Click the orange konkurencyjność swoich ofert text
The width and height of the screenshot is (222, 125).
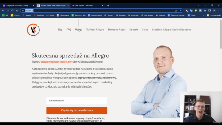[57, 62]
